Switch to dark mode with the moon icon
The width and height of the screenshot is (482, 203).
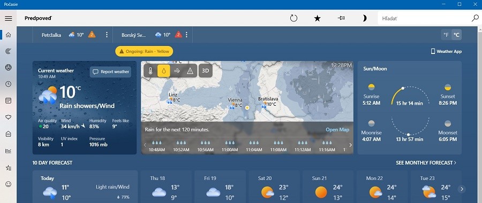pos(365,18)
